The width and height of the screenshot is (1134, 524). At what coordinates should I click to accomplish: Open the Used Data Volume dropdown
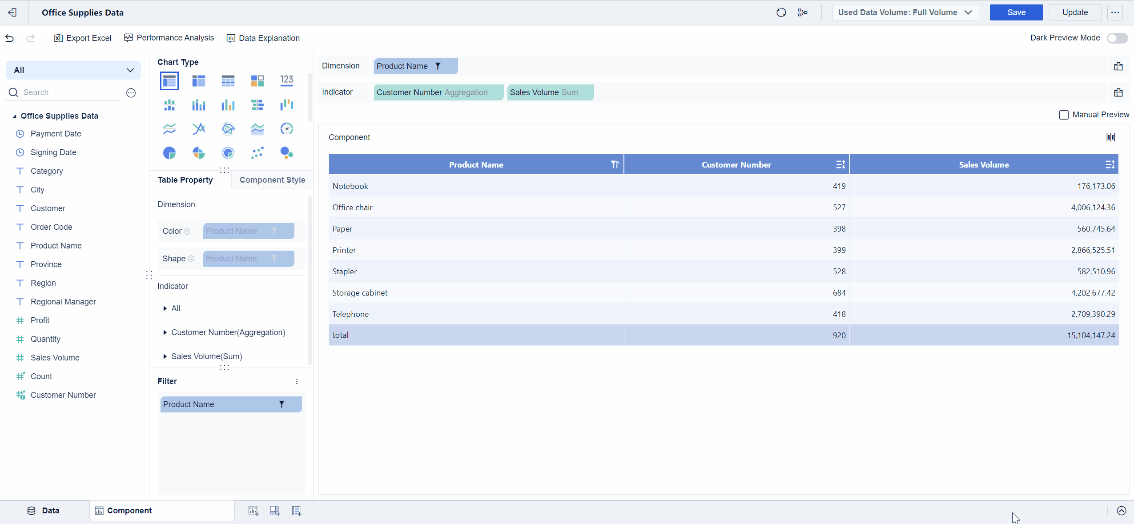point(905,12)
